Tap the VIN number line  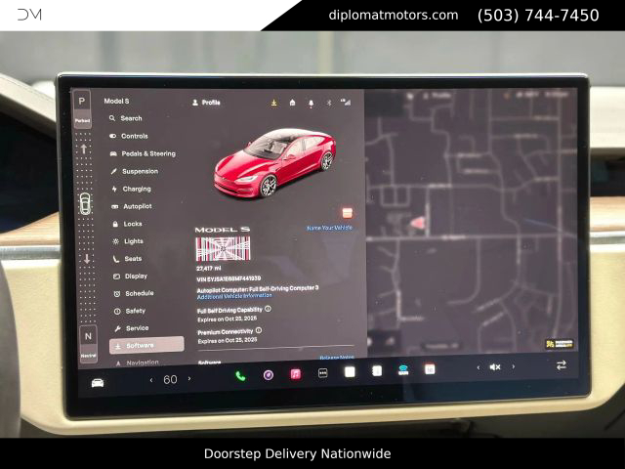tap(229, 278)
